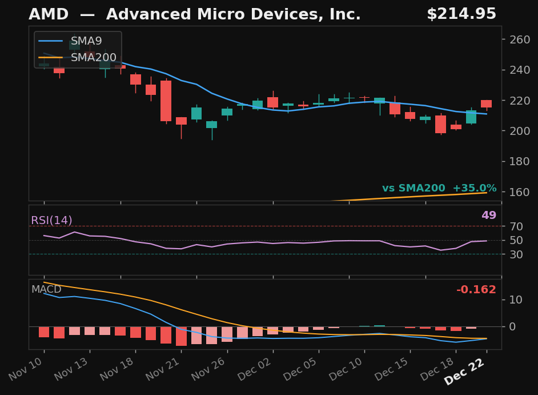Click the RSI 50 axis label
This screenshot has width=538, height=395.
click(x=516, y=241)
